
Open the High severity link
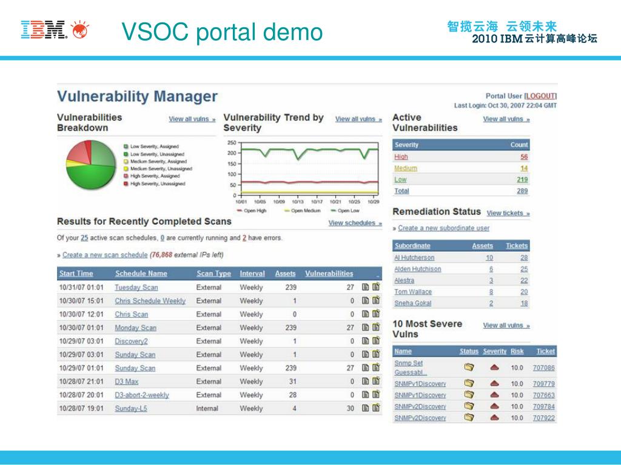pyautogui.click(x=401, y=157)
